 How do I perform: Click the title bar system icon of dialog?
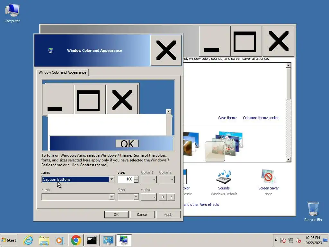[x=50, y=50]
